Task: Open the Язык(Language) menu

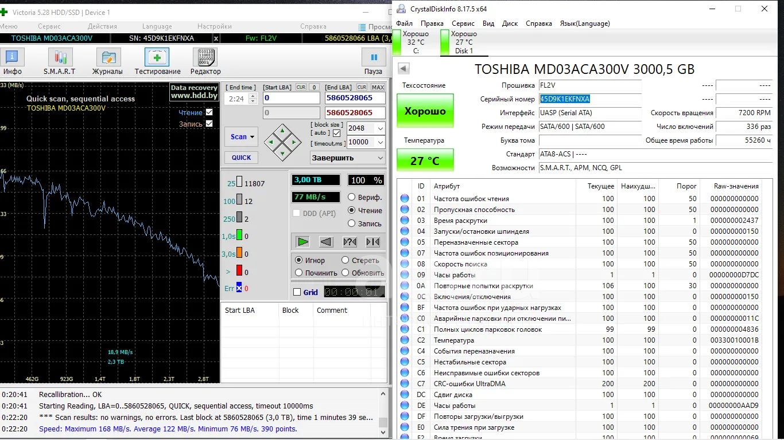Action: 585,23
